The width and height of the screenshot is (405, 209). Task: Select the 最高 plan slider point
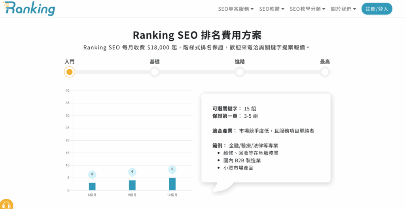click(x=325, y=72)
